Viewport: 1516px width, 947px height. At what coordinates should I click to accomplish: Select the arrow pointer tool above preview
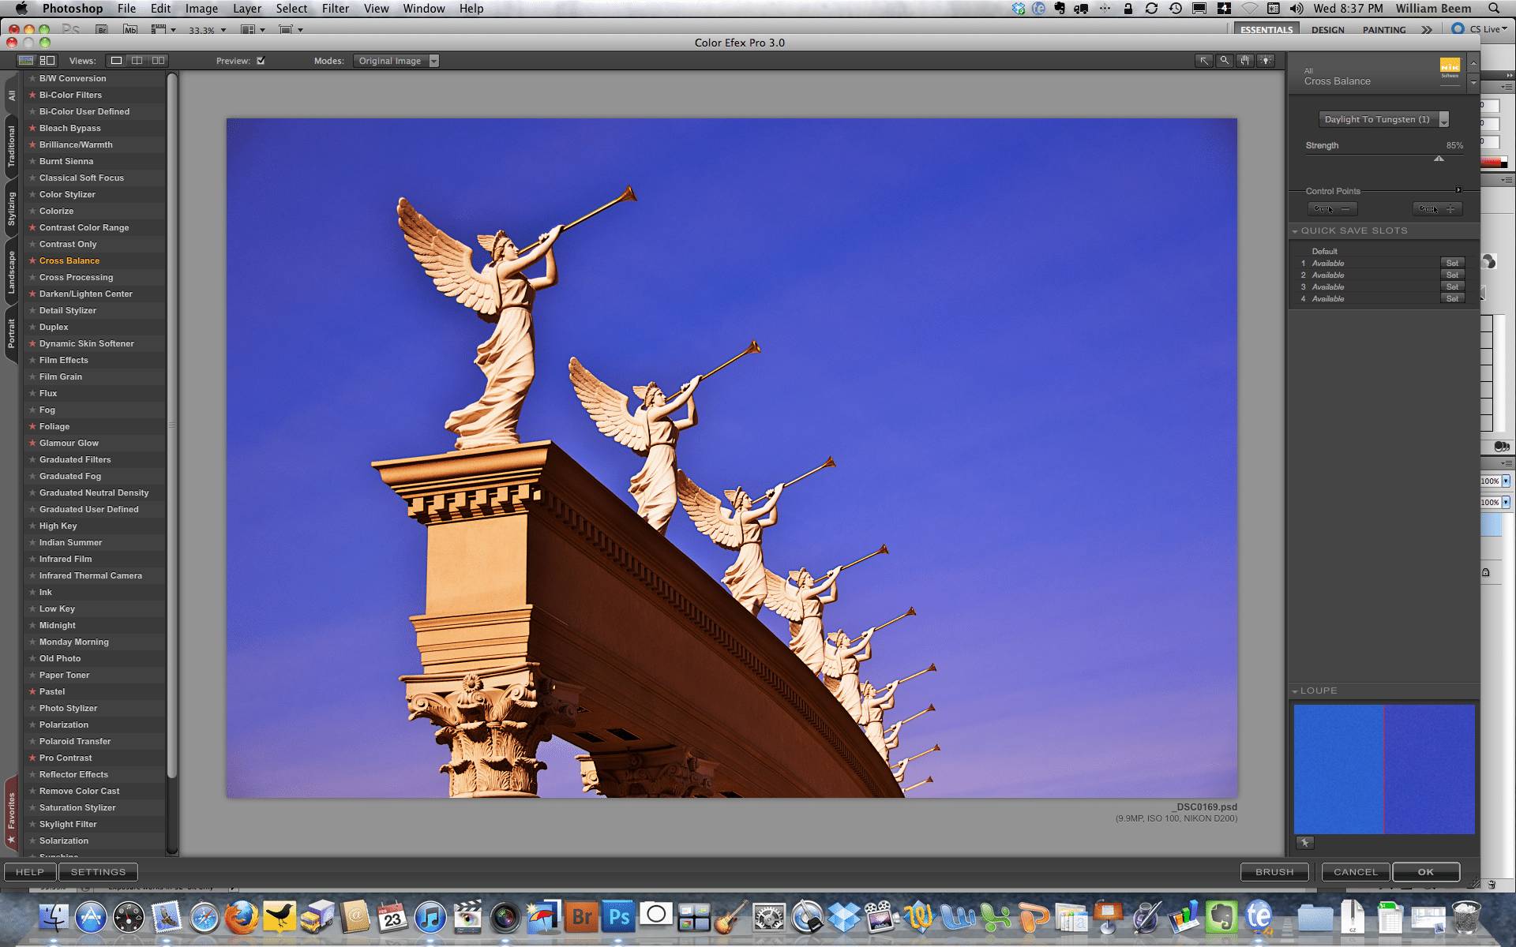point(1203,61)
